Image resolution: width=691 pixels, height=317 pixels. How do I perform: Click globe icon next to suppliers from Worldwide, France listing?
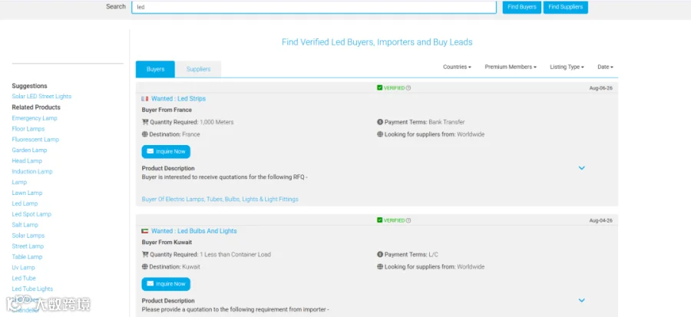point(380,134)
